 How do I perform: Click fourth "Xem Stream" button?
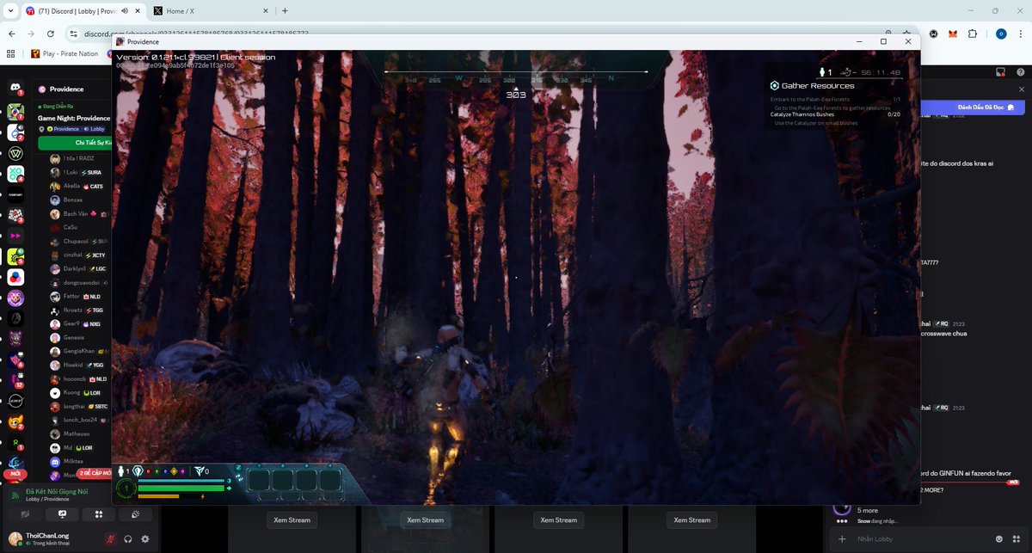pyautogui.click(x=692, y=519)
